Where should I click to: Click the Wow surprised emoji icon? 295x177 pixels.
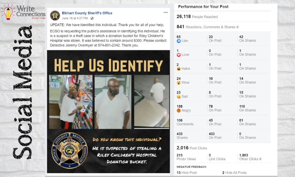178,83
